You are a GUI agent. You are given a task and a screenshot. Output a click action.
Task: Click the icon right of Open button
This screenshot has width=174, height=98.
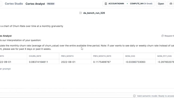pyautogui.click(x=171, y=4)
